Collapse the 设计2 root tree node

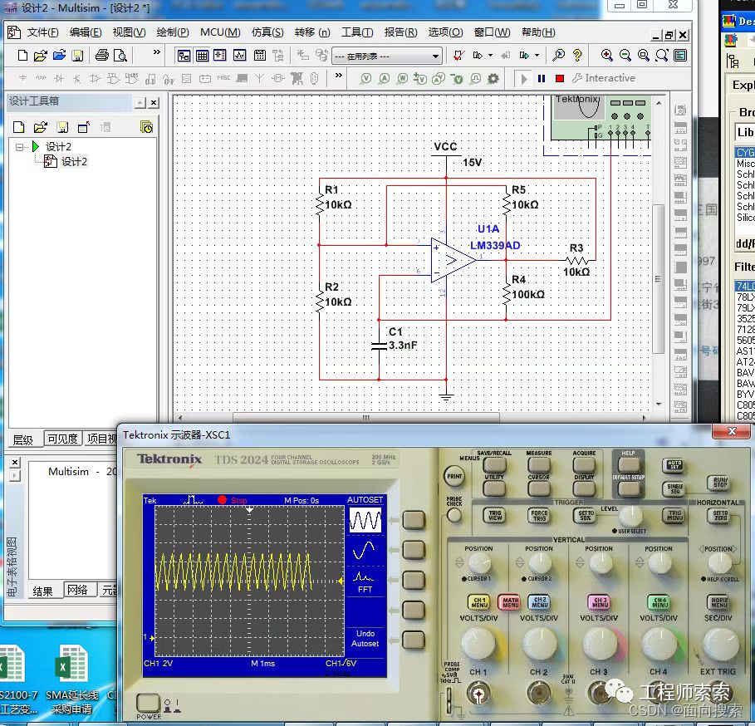[19, 147]
